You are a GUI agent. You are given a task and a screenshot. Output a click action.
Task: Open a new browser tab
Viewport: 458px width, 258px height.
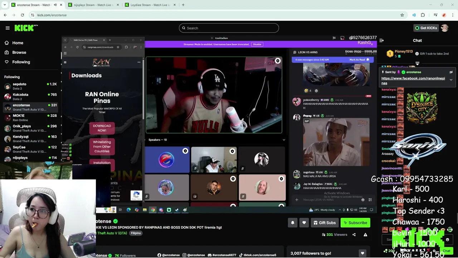[183, 5]
